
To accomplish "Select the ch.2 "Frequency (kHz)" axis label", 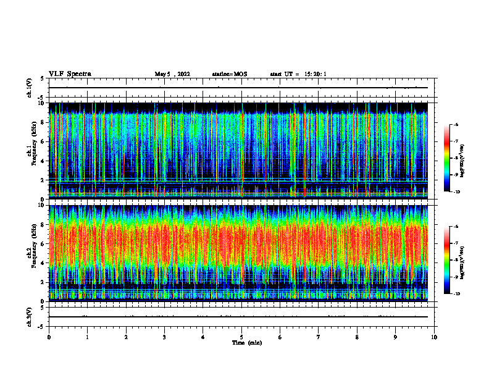I will coord(35,246).
